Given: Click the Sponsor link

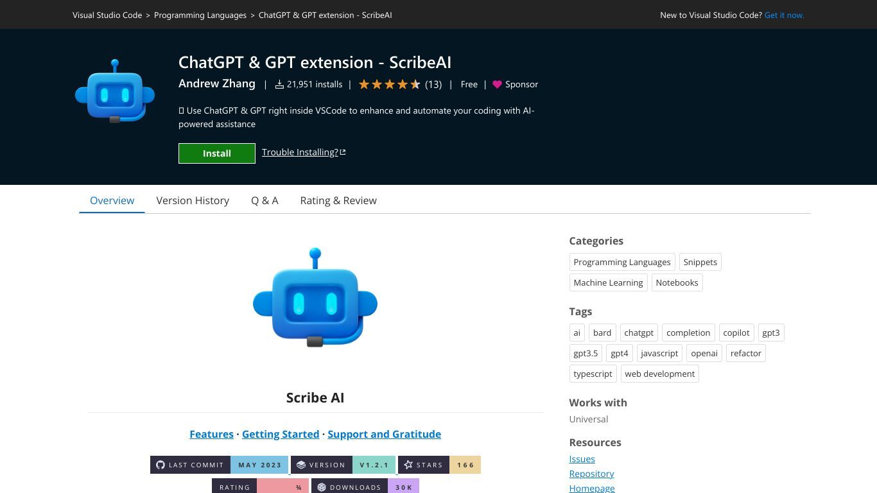Looking at the screenshot, I should pos(521,84).
